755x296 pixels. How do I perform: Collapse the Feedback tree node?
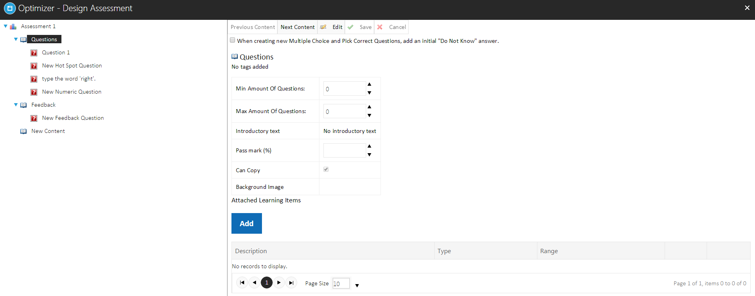[16, 105]
